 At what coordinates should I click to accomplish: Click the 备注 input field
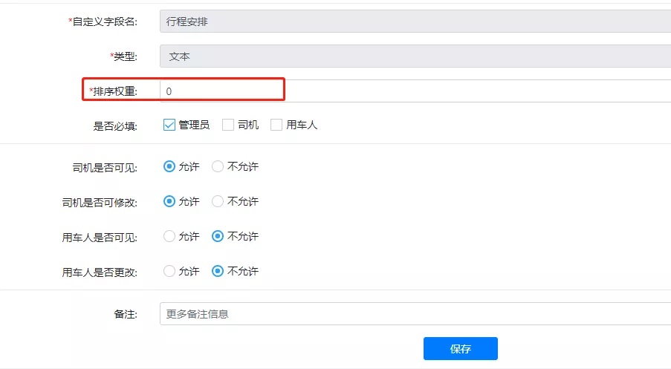(415, 314)
